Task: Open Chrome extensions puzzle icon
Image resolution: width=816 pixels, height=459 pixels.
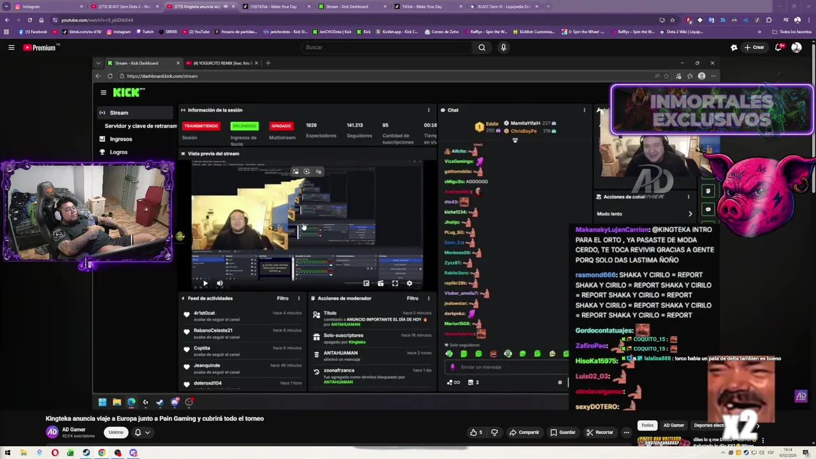Action: pyautogui.click(x=769, y=20)
